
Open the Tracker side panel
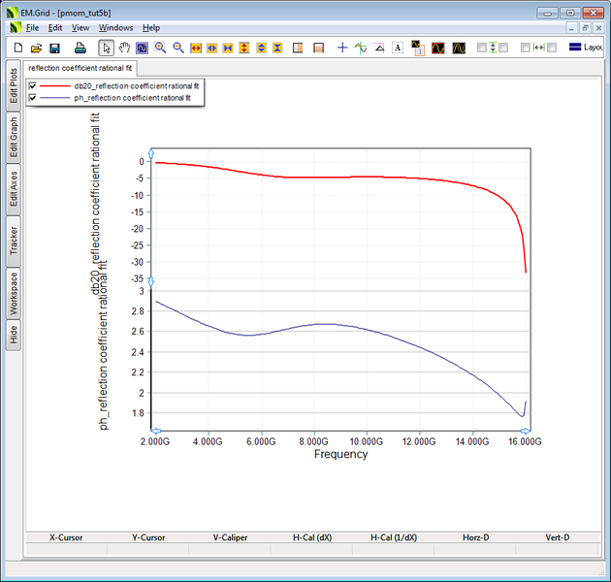pyautogui.click(x=13, y=241)
